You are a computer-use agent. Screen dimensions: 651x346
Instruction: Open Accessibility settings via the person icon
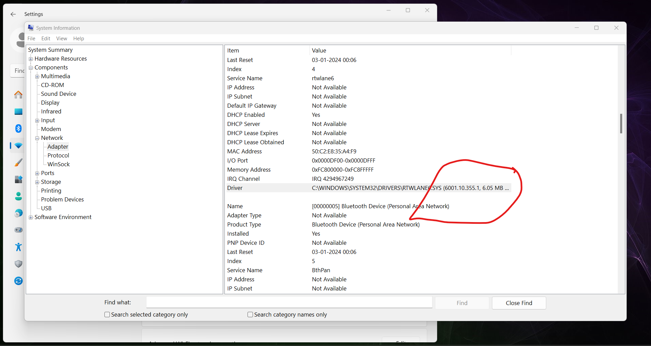18,247
